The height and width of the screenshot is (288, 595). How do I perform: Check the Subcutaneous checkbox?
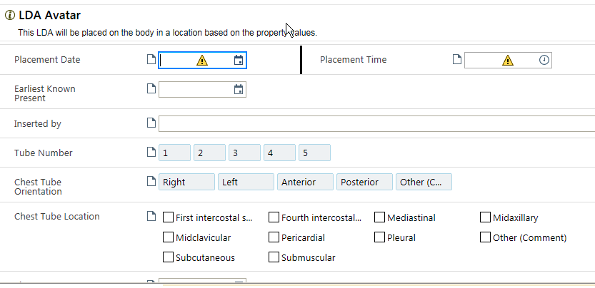[168, 257]
